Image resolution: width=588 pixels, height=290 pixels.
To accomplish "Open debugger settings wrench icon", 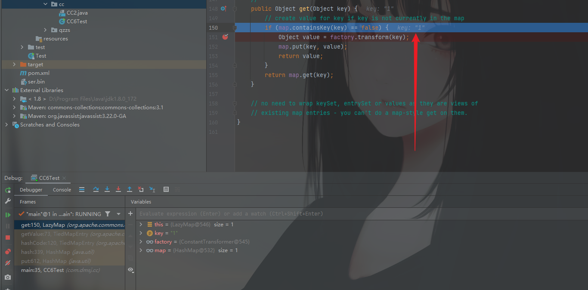I will click(x=8, y=201).
